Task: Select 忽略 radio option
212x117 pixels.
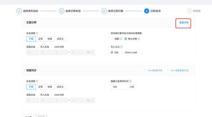Action: [x=112, y=39]
